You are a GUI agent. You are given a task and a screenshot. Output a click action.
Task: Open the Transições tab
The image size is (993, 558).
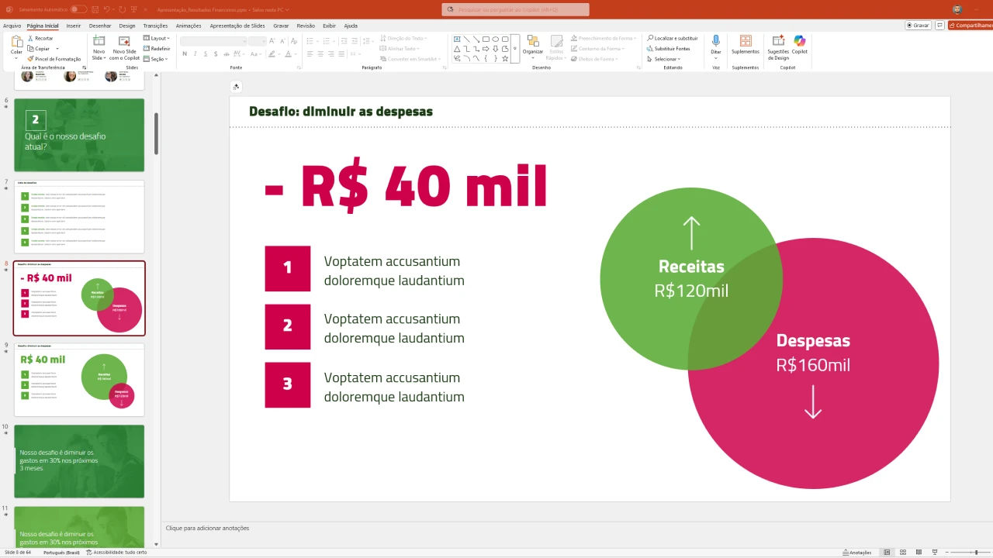click(155, 26)
